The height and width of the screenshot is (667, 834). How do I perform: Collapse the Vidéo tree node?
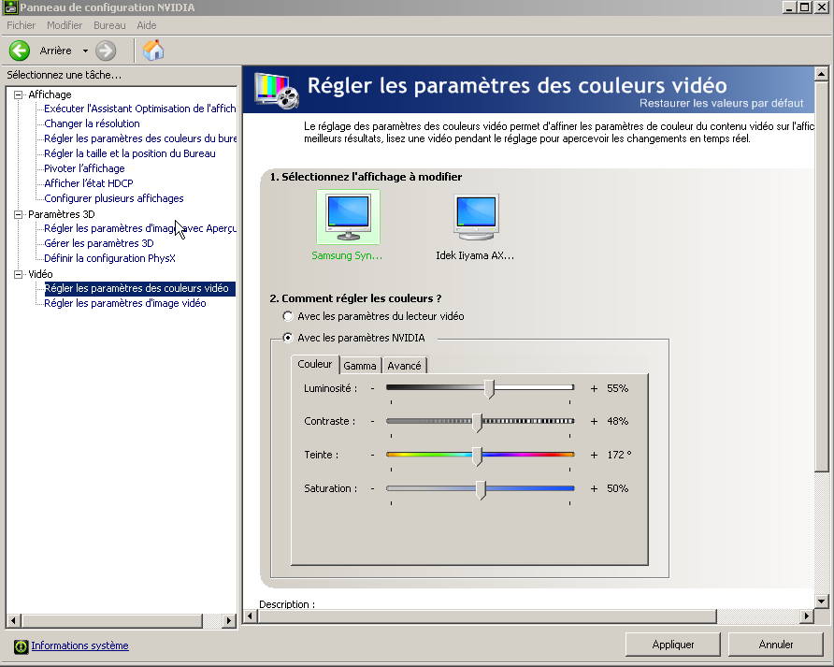click(19, 274)
